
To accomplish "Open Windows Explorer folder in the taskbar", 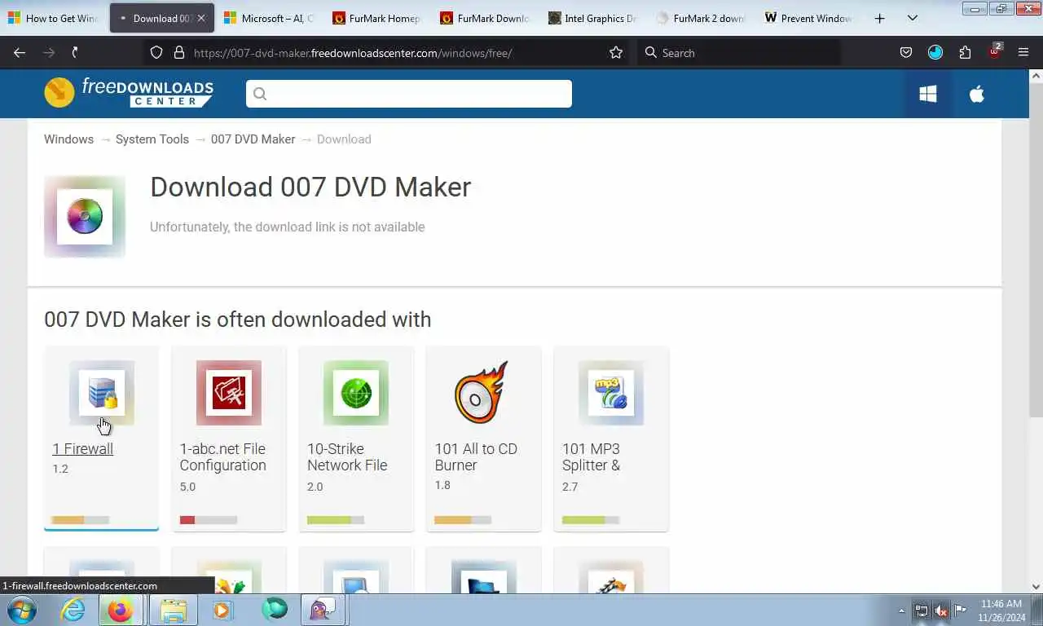I will click(x=174, y=610).
